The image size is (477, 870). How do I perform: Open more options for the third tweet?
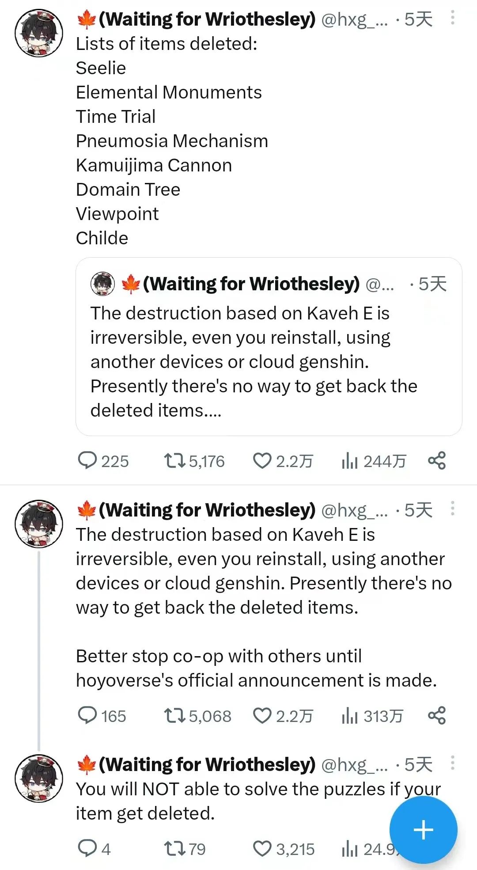(452, 763)
